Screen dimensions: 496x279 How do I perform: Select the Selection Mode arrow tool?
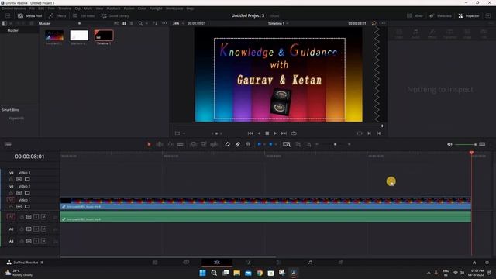coord(149,145)
